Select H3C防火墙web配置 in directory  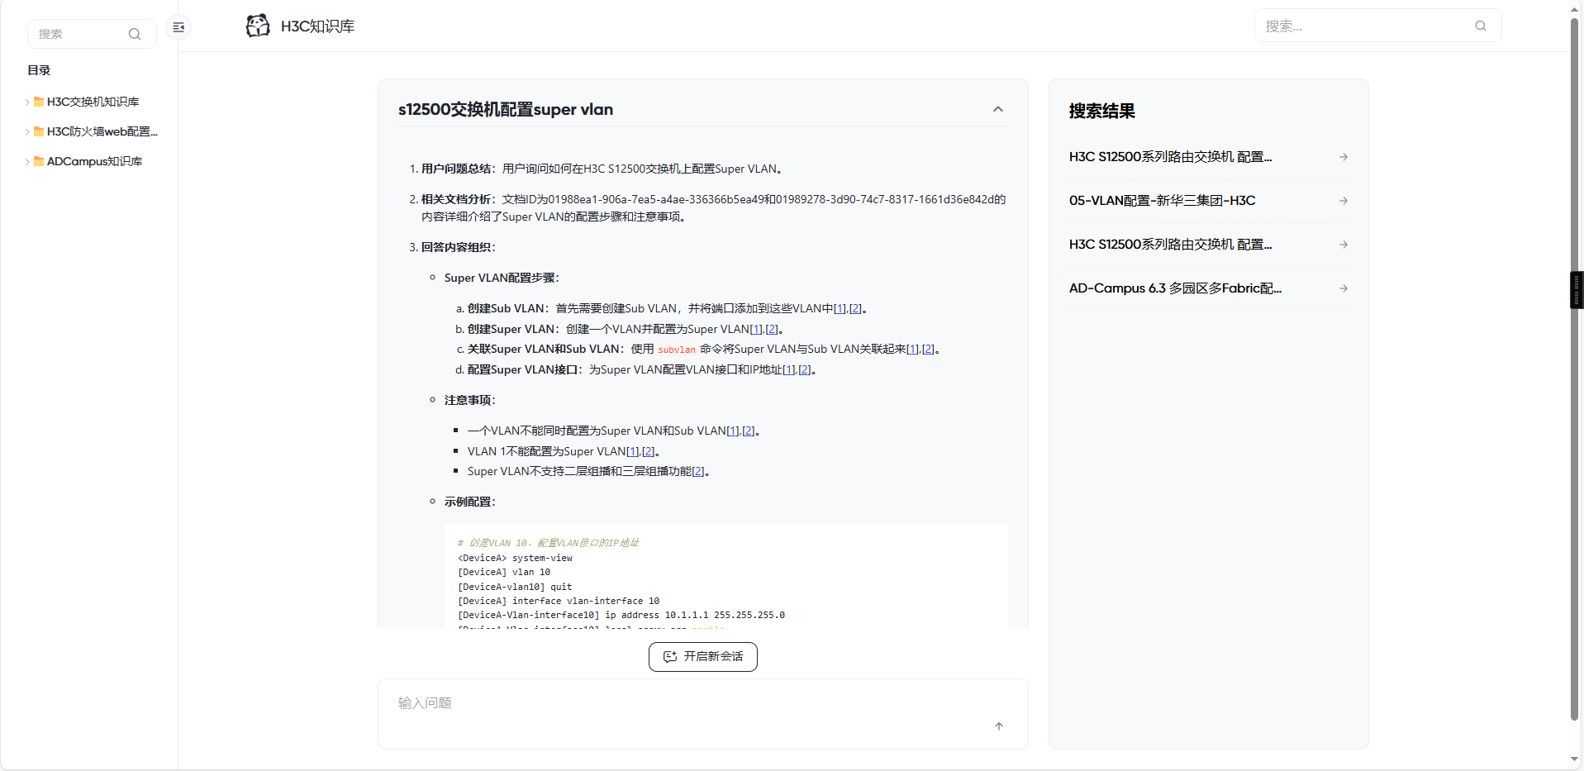[102, 131]
